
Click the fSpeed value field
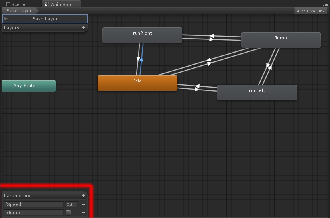(x=71, y=204)
